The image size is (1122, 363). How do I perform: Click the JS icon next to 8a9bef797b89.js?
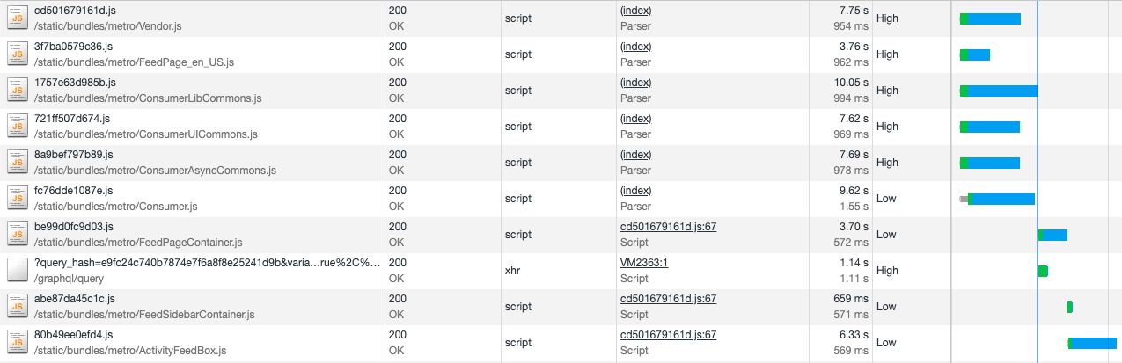pos(18,163)
